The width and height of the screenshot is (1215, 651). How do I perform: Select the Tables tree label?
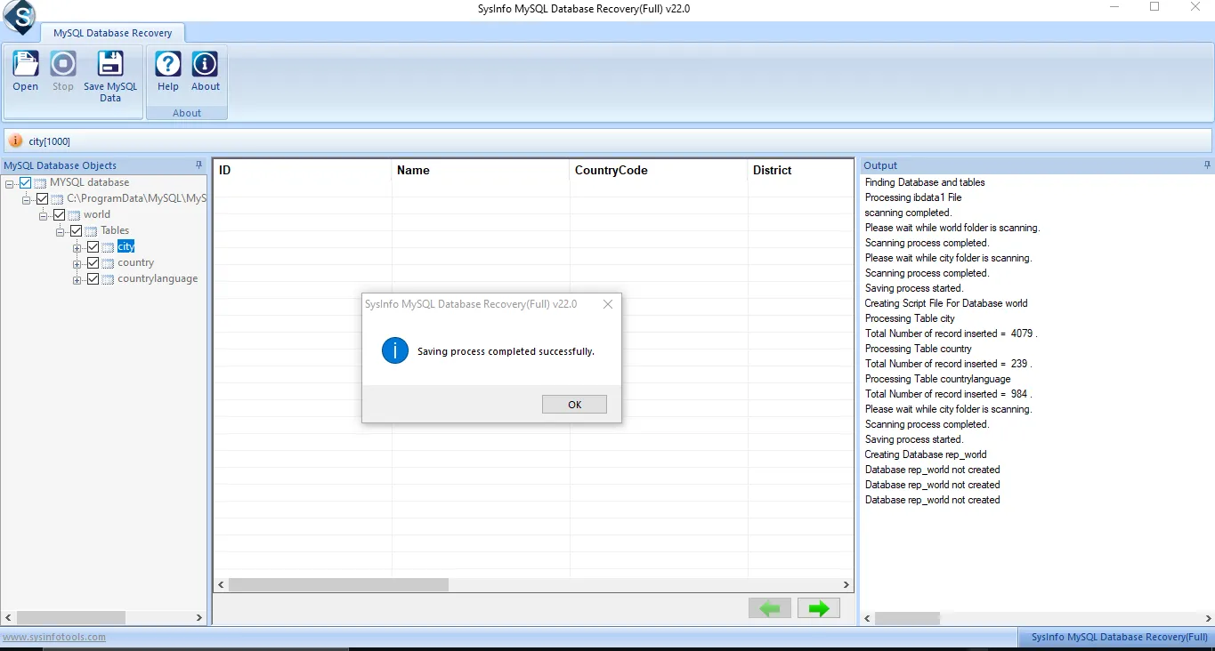(115, 230)
